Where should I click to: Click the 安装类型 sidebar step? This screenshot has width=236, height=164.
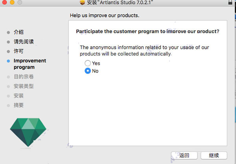[x=24, y=86]
